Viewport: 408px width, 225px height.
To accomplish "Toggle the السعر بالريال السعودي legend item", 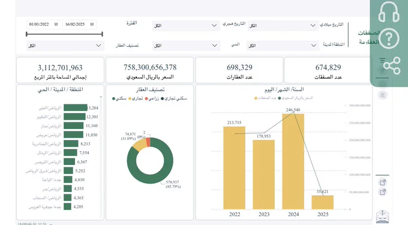I will tap(295, 98).
